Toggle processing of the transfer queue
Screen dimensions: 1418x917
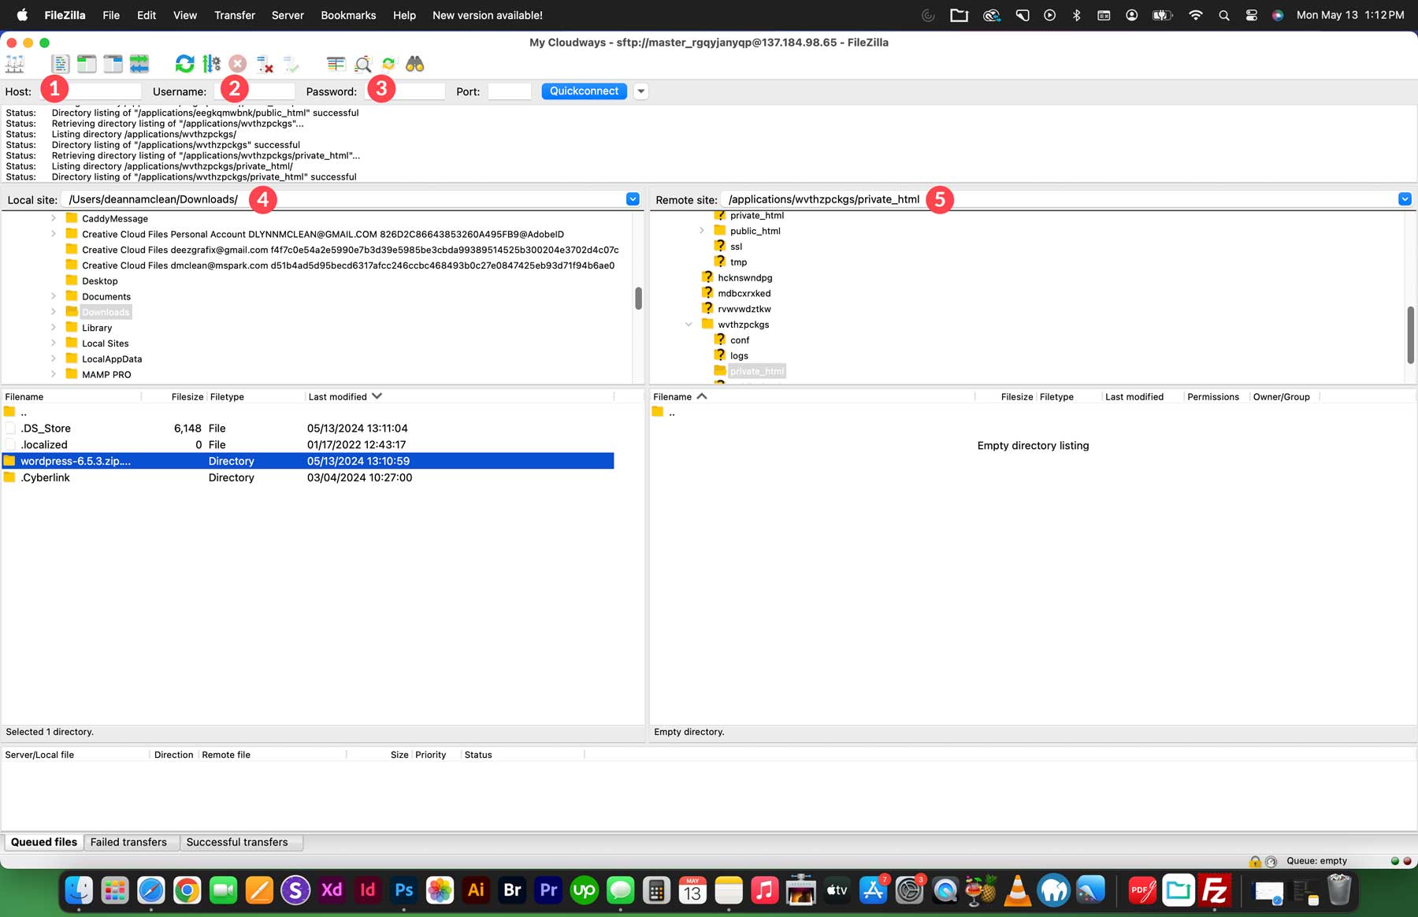[210, 64]
